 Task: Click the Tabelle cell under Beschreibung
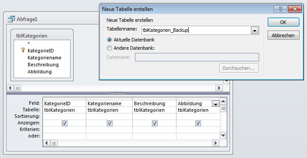[155, 110]
